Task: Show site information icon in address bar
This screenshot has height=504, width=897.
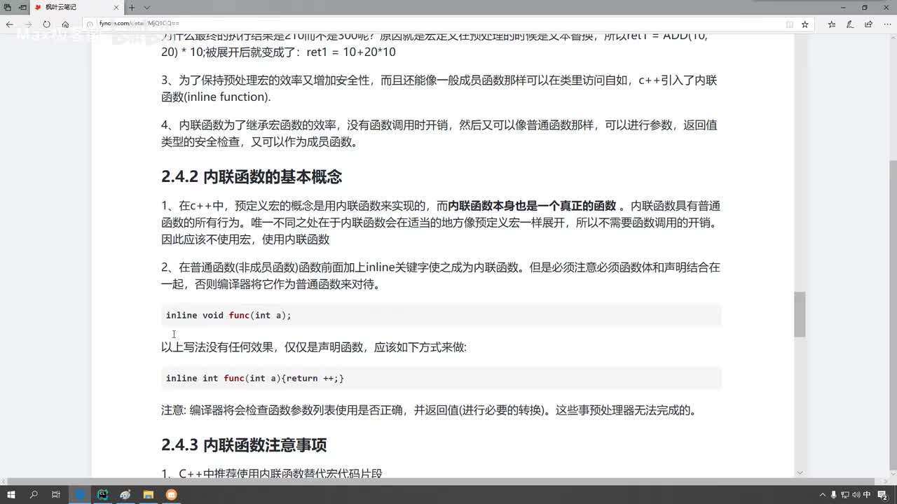Action: [x=90, y=24]
